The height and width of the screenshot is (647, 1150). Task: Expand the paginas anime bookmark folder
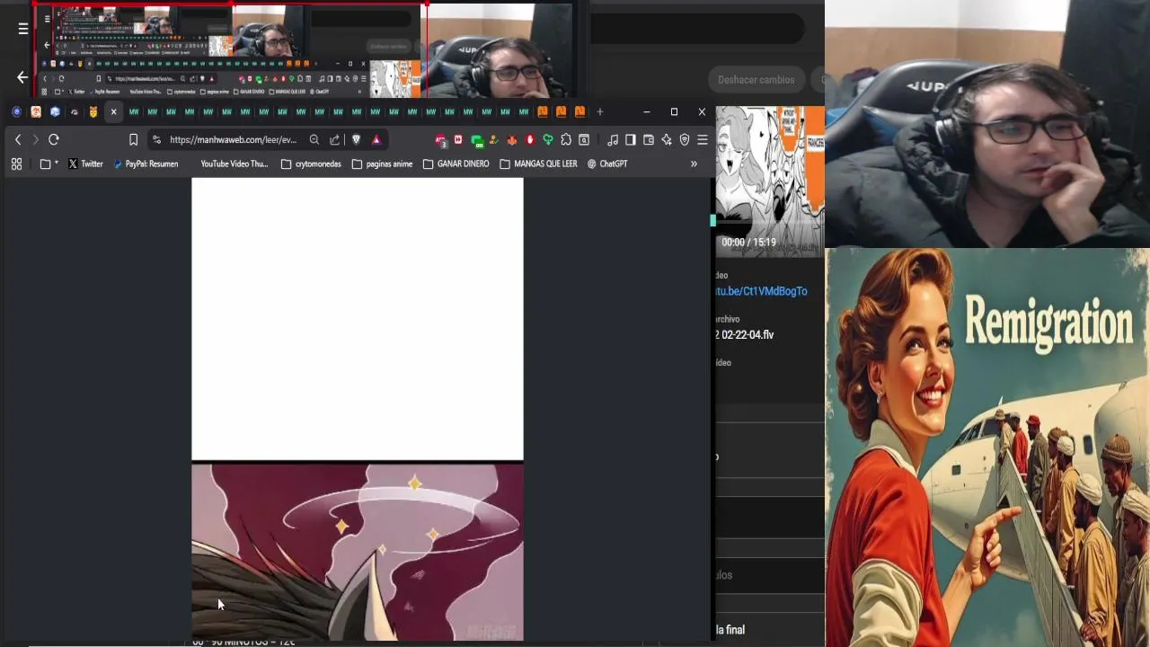tap(382, 164)
